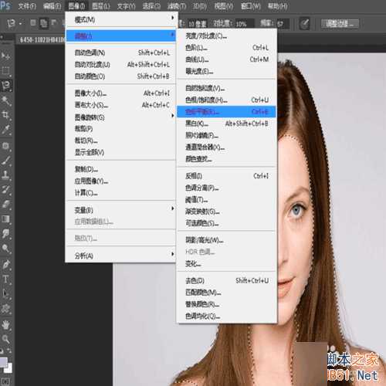Click the 频率 input field
Viewport: 386px width, 386px height.
283,24
